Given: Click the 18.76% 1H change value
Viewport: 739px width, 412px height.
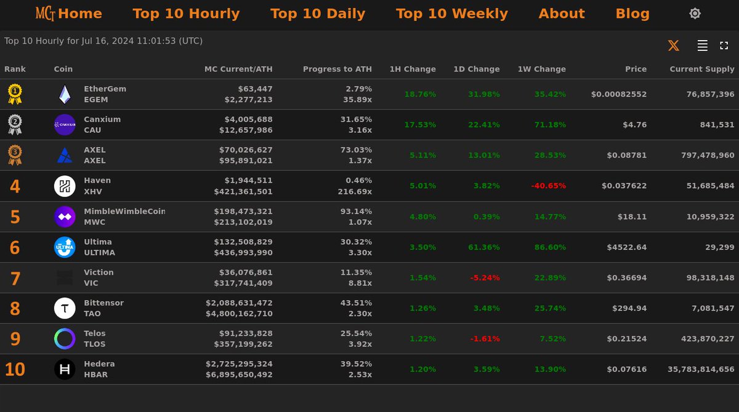Looking at the screenshot, I should tap(420, 94).
